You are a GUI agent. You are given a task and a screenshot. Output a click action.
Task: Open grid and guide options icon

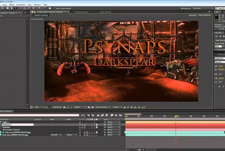tap(46, 107)
